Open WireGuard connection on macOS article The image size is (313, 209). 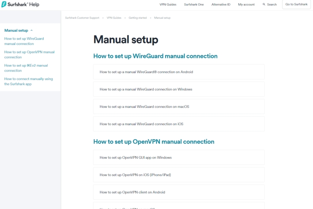click(x=144, y=107)
